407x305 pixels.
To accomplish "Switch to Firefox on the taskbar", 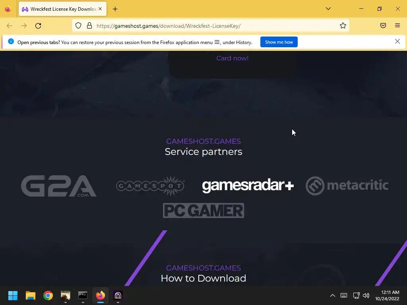I will coord(101,295).
